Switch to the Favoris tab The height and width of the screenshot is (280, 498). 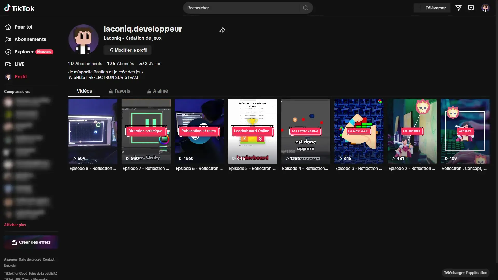[x=119, y=91]
